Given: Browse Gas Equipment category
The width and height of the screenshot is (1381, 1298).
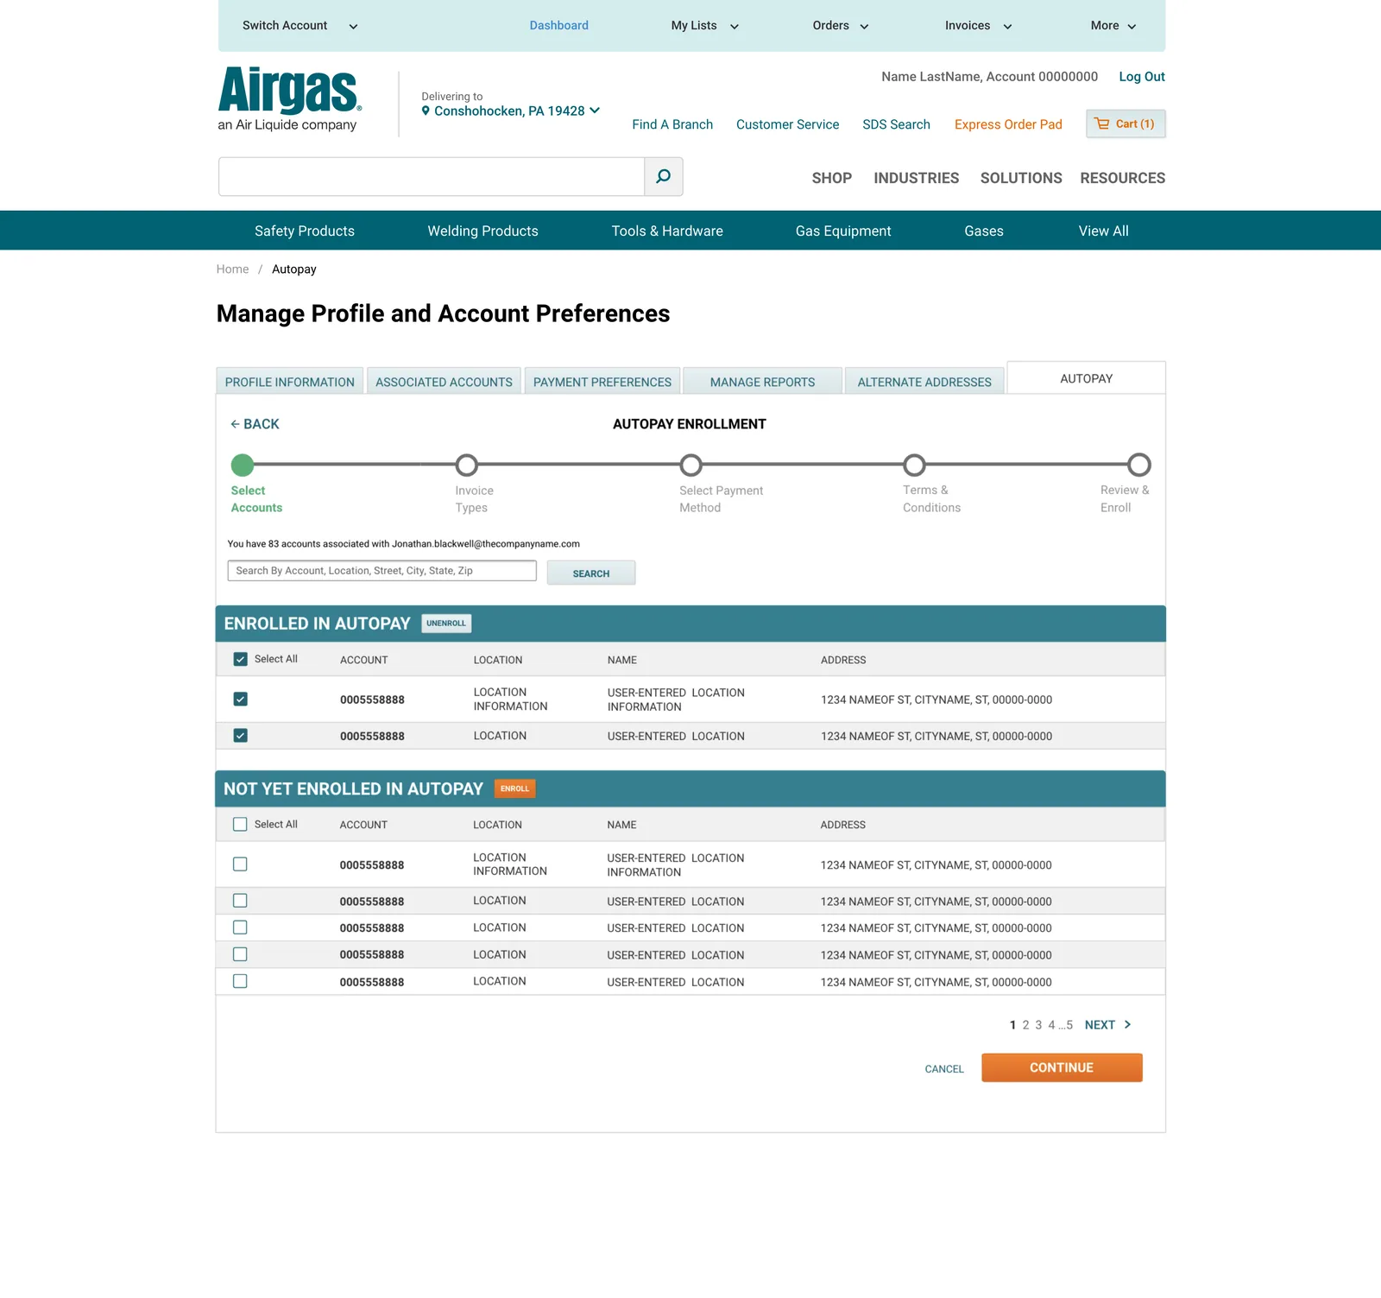Looking at the screenshot, I should (x=843, y=231).
